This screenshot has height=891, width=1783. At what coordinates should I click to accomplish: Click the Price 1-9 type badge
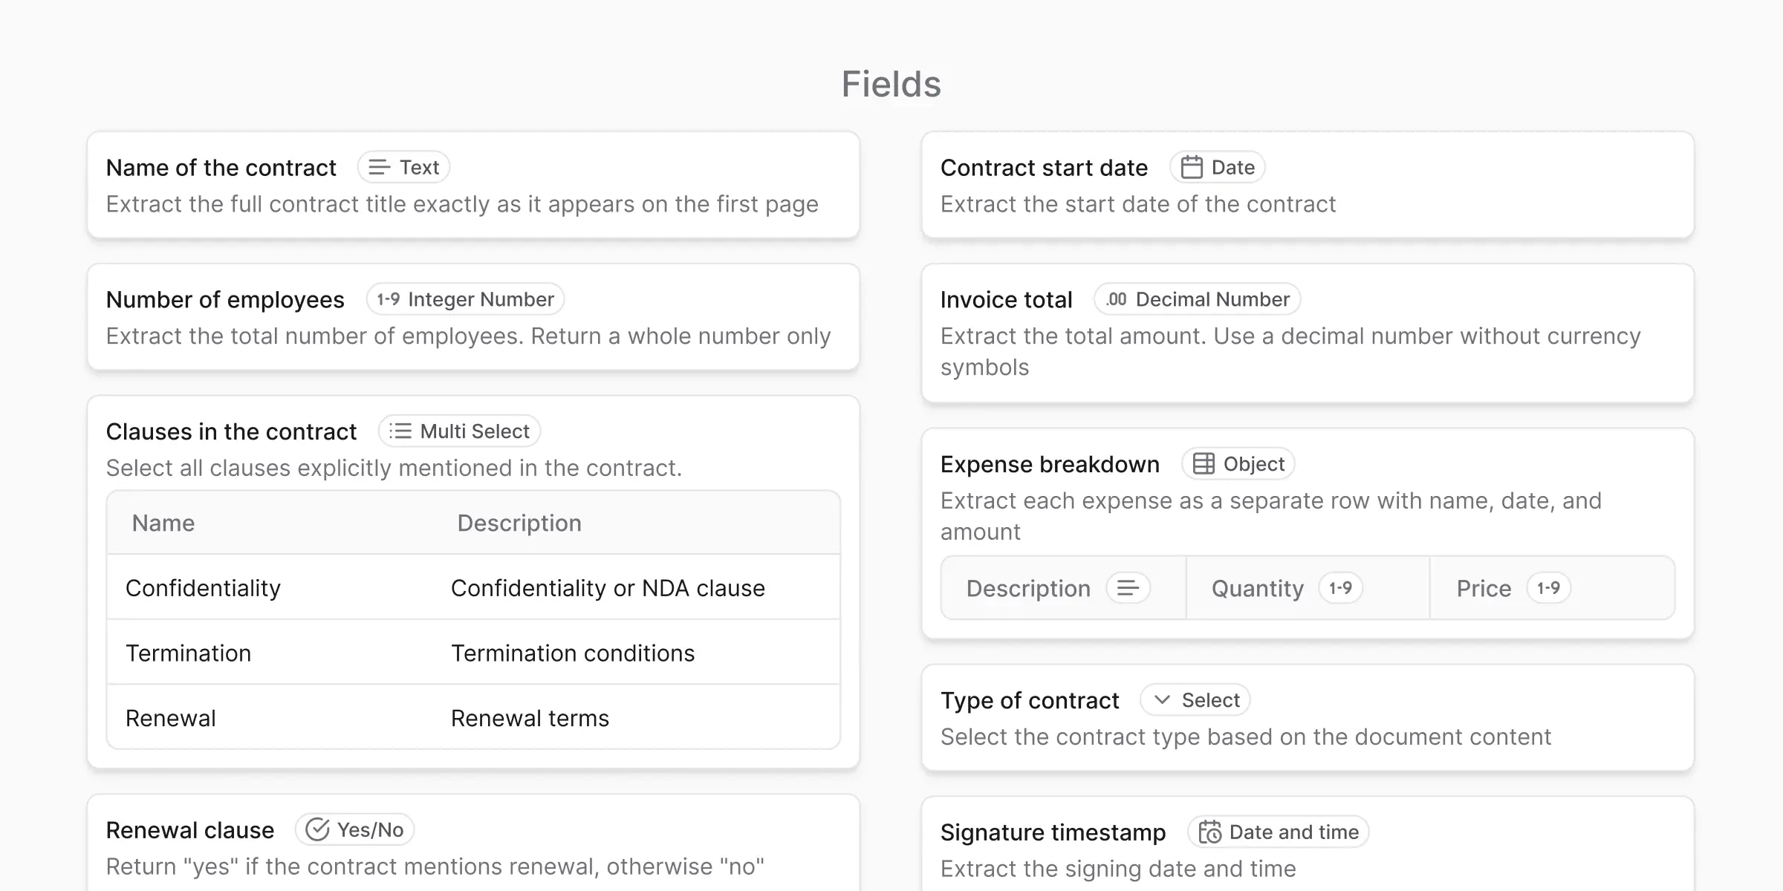[1548, 588]
